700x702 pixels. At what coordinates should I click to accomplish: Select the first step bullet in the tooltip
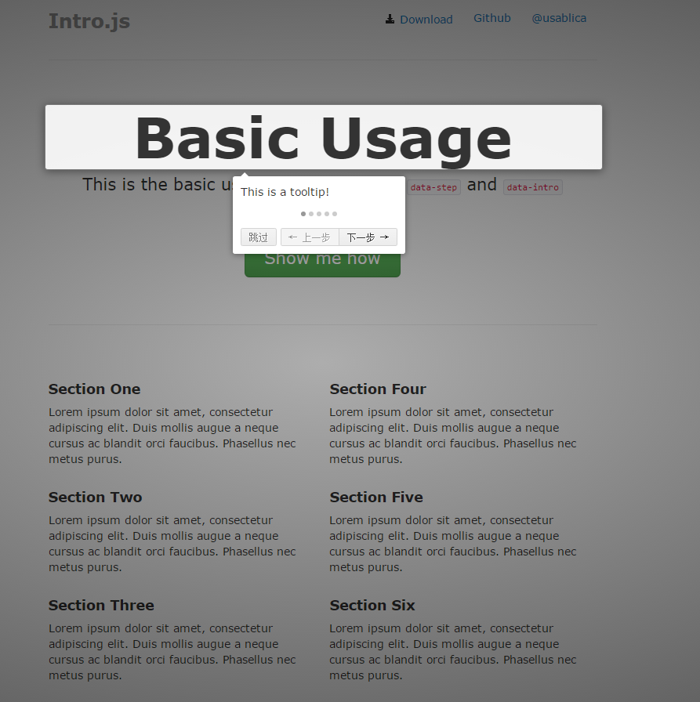(303, 214)
